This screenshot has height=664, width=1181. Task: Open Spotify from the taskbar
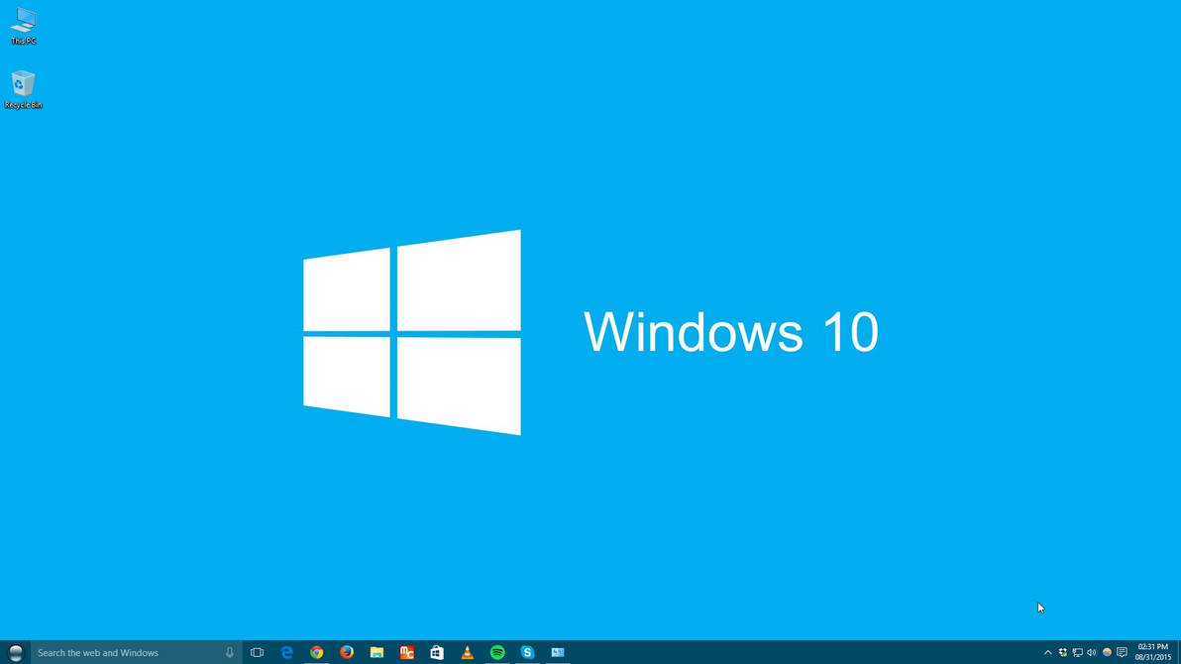click(x=497, y=653)
